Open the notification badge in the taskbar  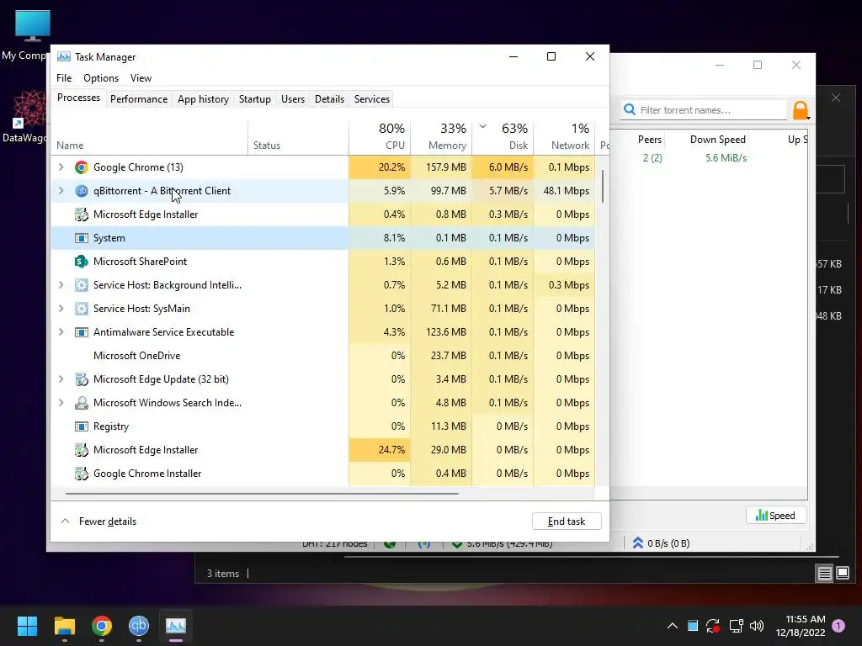838,626
